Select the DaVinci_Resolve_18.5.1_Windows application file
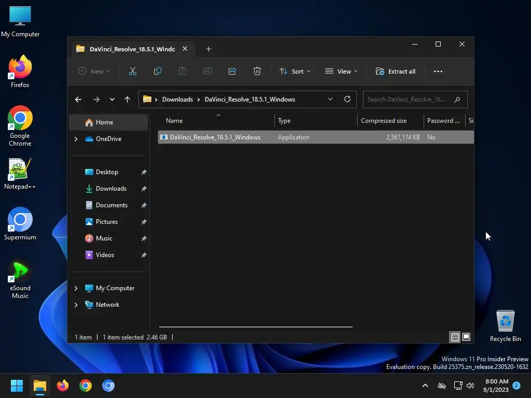Viewport: 531px width, 398px height. point(316,137)
